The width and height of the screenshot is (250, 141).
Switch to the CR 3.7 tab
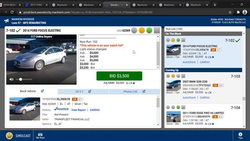click(79, 92)
